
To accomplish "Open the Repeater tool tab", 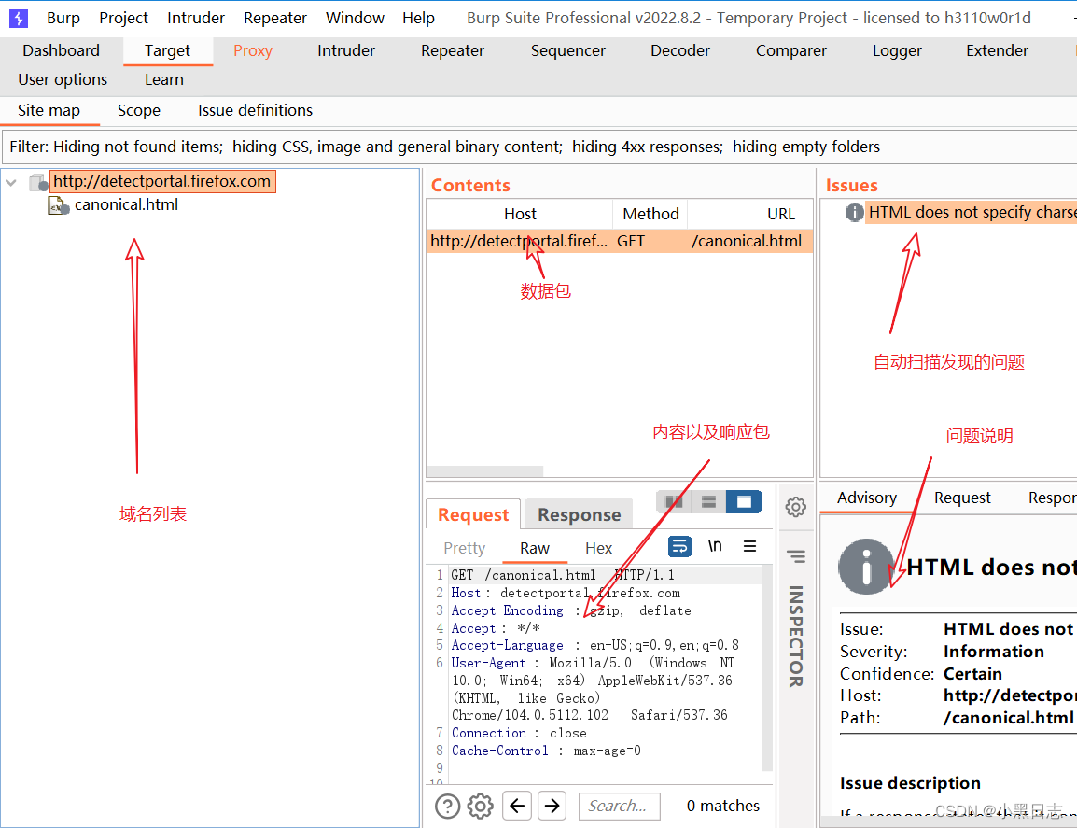I will (x=453, y=50).
